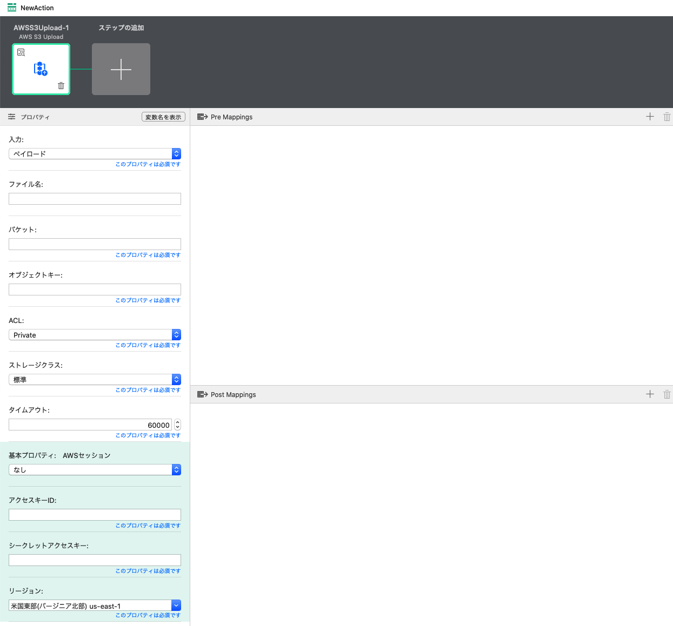Click the properties filter icon beside プロパティ
The image size is (673, 626).
coord(11,116)
